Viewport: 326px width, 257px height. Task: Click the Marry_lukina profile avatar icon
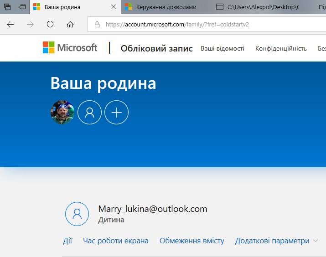[77, 214]
